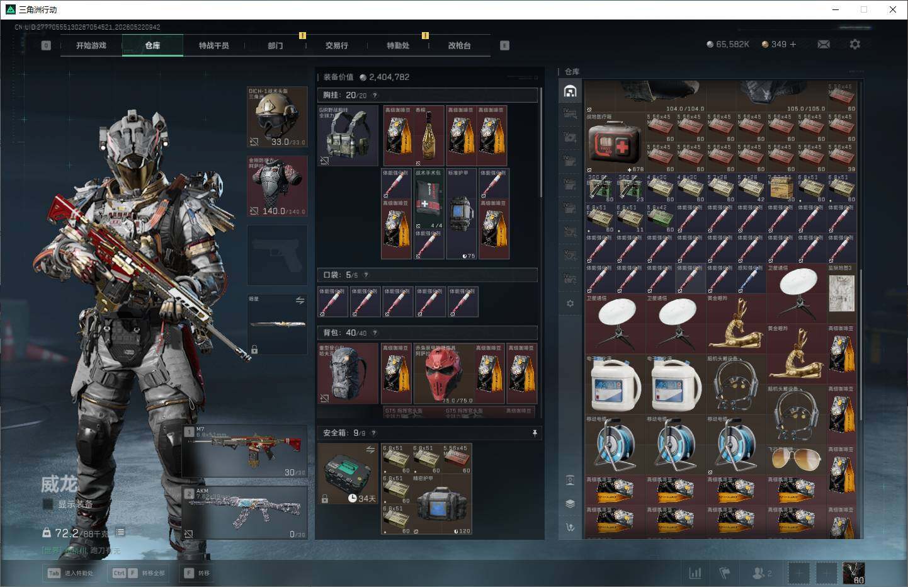
Task: Open the 交易行 tab
Action: [337, 45]
